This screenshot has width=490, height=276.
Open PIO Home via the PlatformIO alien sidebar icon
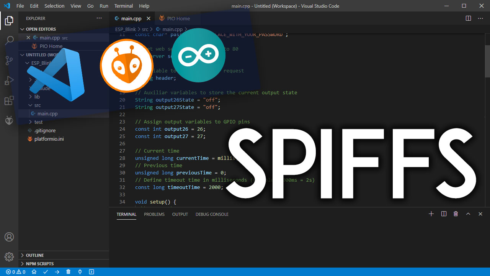tap(9, 120)
